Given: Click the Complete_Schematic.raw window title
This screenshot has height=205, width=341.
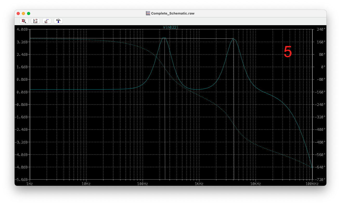Looking at the screenshot, I should click(x=173, y=13).
